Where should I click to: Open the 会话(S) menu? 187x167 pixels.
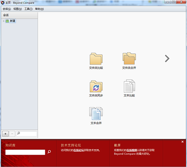7,9
